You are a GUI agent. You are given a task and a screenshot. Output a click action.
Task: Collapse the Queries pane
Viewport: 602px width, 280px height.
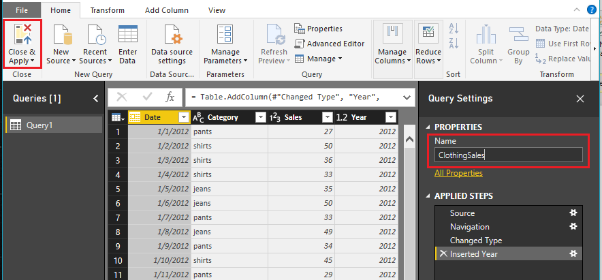(95, 99)
